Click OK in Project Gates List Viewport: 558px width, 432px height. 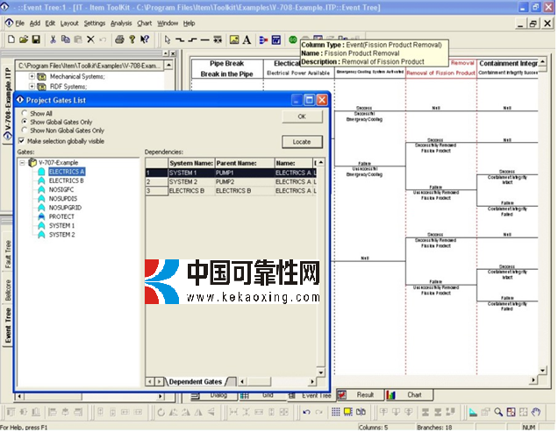302,117
